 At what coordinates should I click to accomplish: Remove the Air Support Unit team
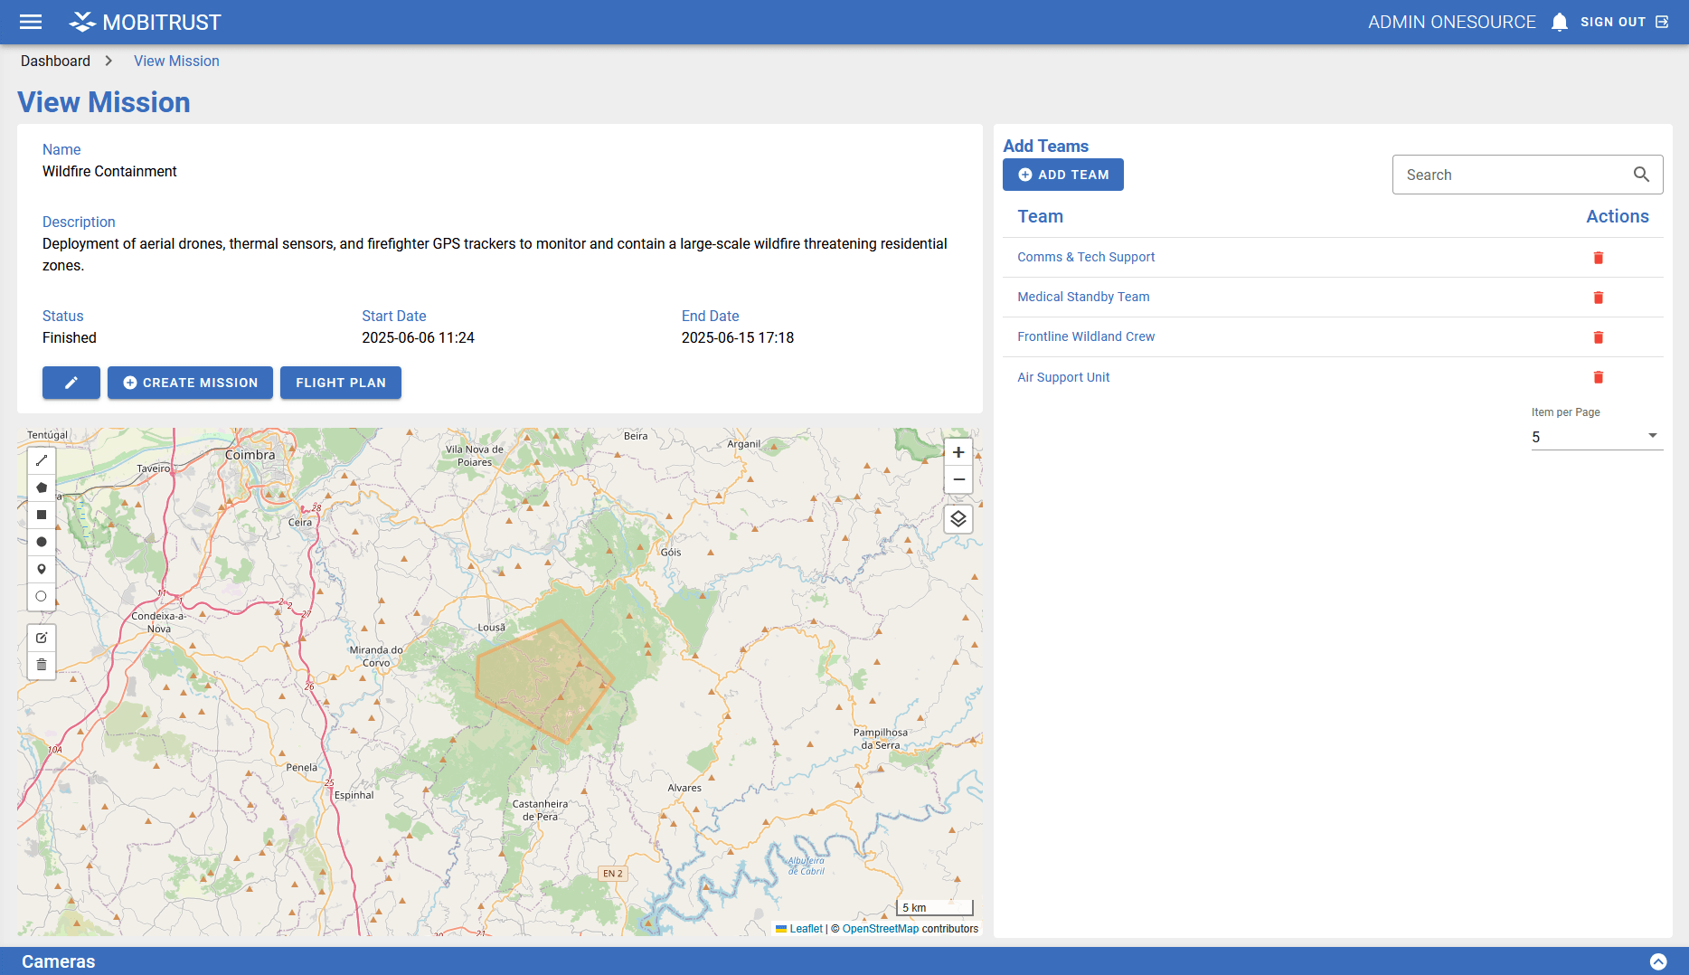click(x=1598, y=377)
